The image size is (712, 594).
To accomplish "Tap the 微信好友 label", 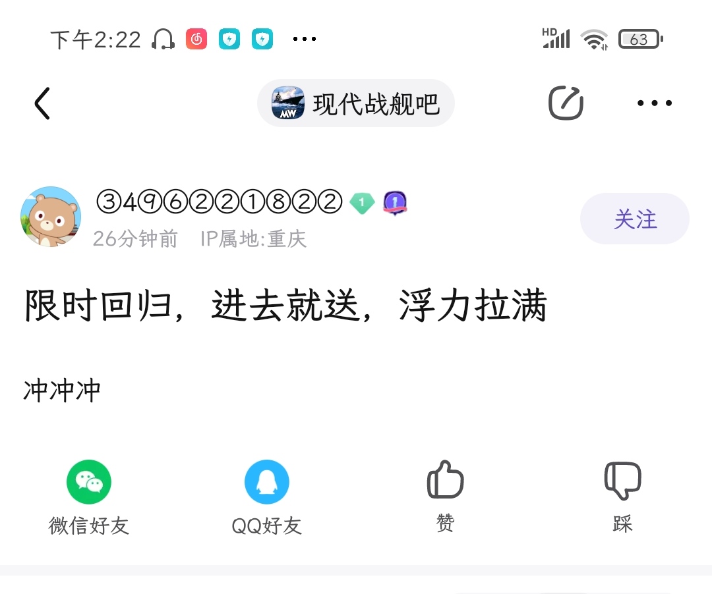I will [89, 526].
